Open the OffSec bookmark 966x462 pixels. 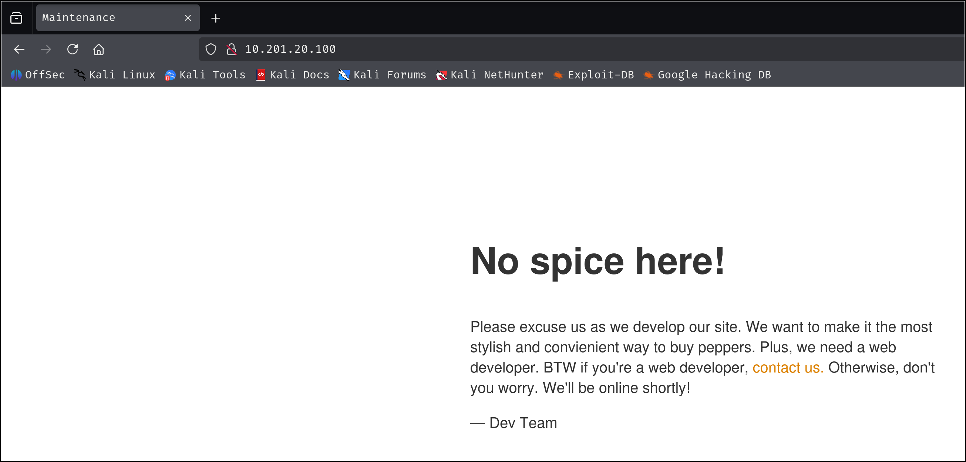click(37, 75)
